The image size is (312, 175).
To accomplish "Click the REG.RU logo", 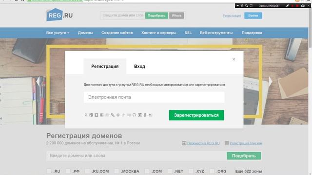I will click(x=59, y=15).
